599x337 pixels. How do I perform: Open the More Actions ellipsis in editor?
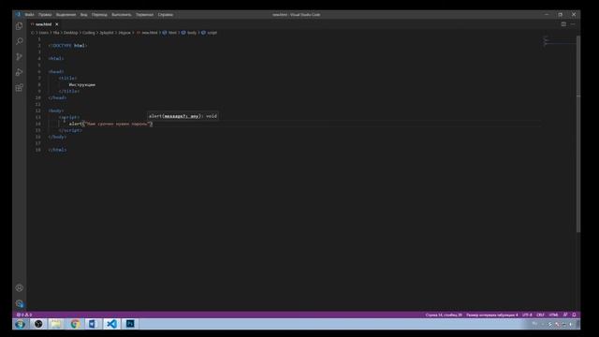(573, 24)
